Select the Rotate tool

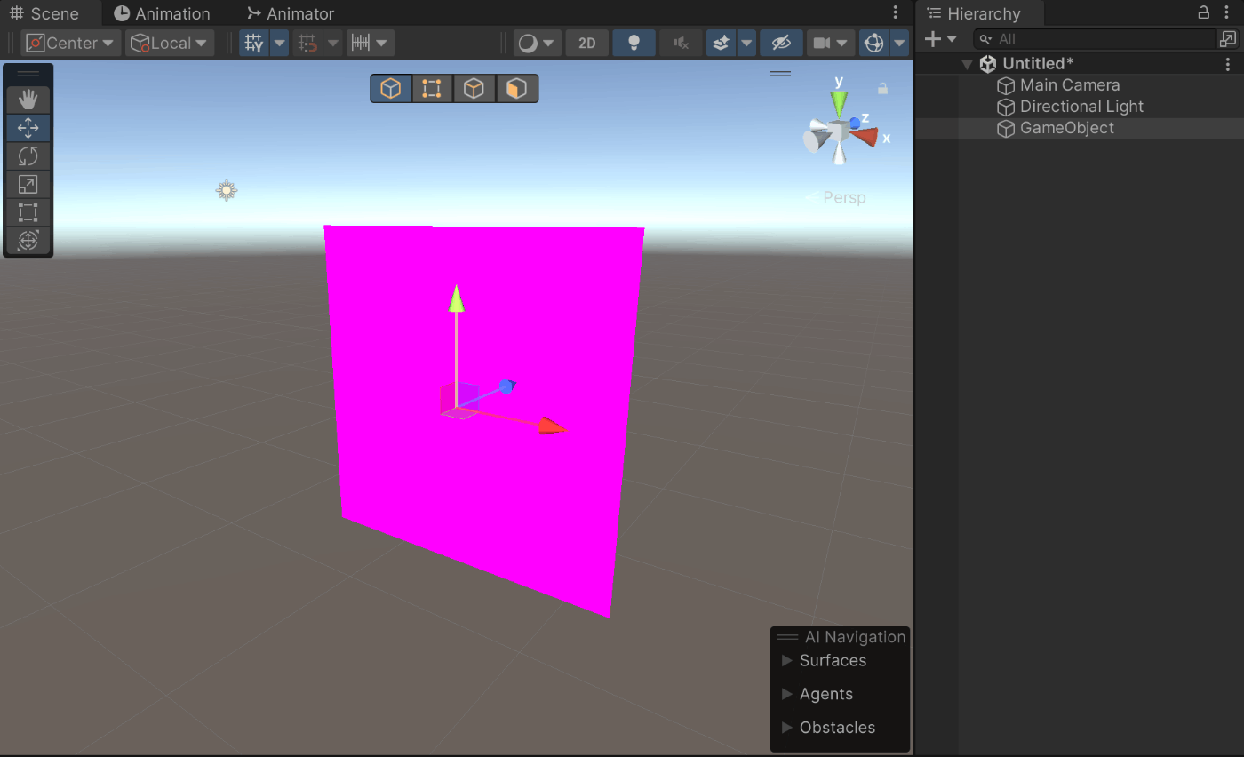28,156
